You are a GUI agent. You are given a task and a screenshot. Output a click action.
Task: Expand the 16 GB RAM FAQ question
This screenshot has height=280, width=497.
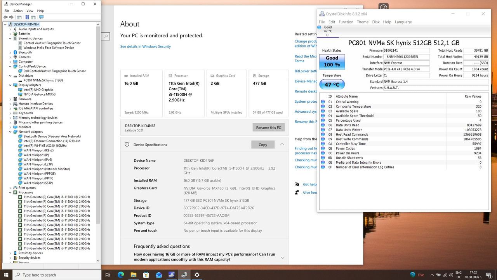click(282, 257)
